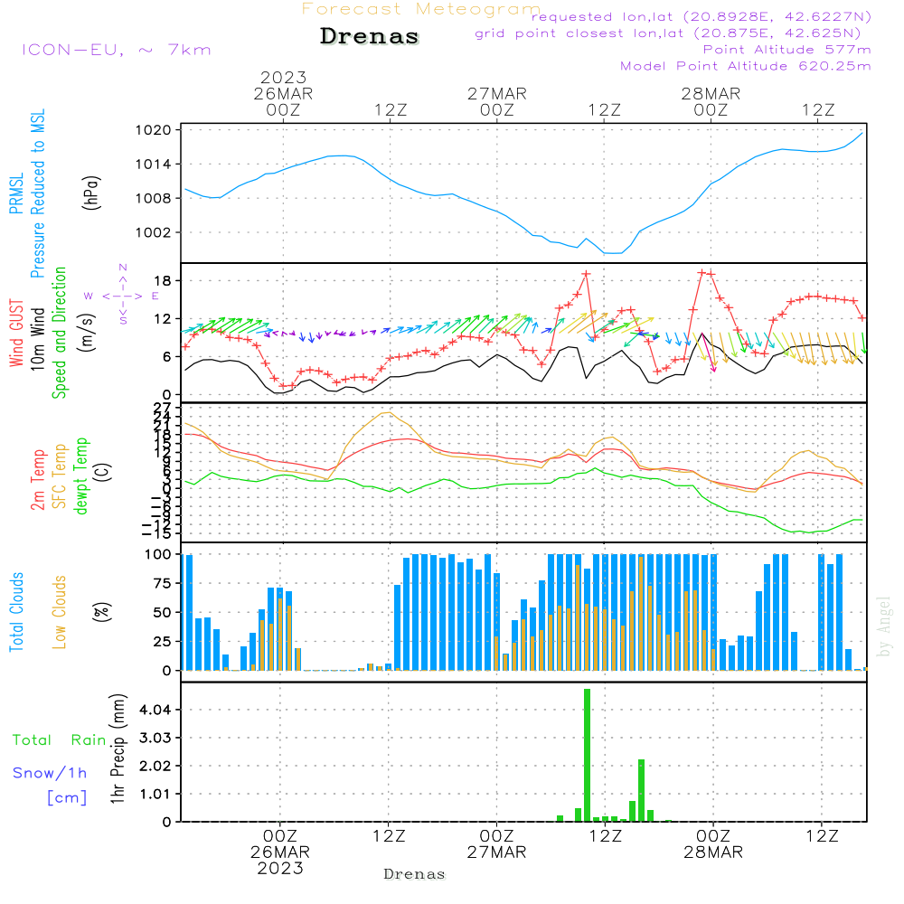
Task: Click the small 'Drenas' caption at bottom
Action: tap(415, 874)
